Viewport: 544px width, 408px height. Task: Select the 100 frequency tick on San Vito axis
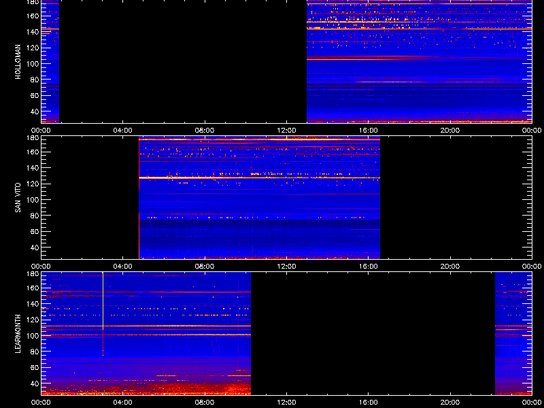pos(33,199)
